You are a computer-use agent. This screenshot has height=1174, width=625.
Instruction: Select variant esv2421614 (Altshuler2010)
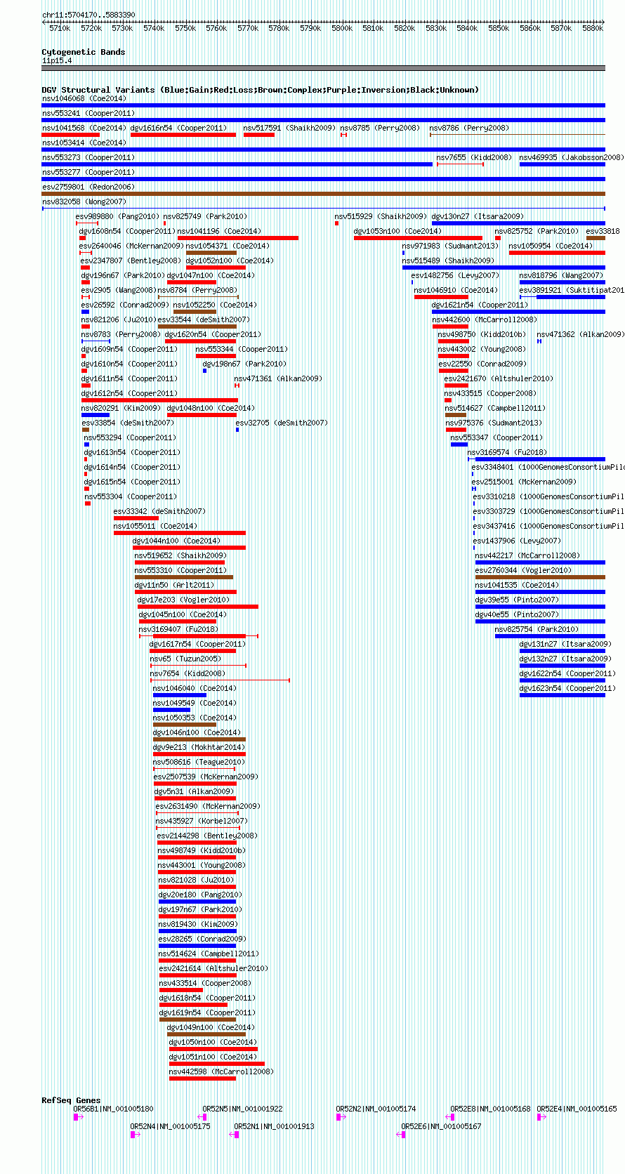click(213, 968)
